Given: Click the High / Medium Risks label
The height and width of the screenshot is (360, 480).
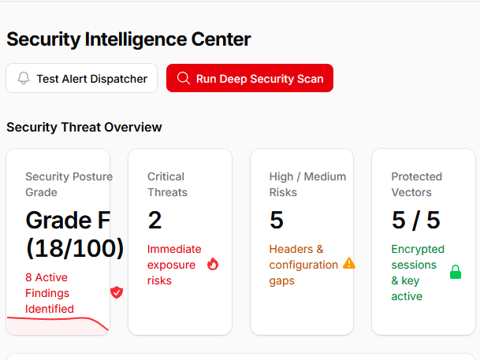Looking at the screenshot, I should coord(307,184).
